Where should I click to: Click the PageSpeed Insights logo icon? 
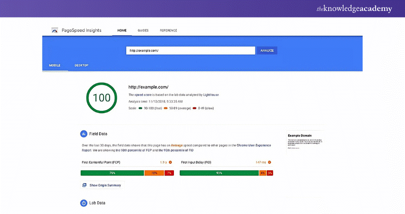point(55,30)
